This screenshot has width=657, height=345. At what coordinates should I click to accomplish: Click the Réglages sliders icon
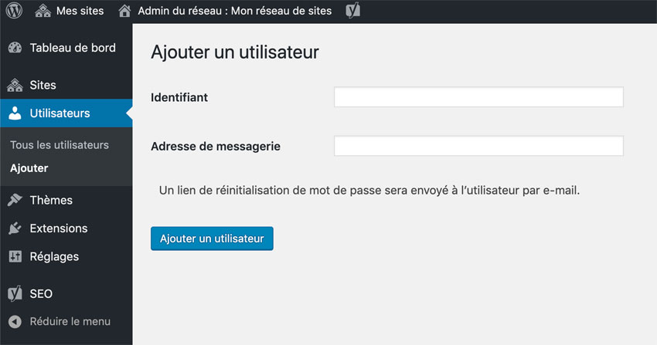click(15, 256)
